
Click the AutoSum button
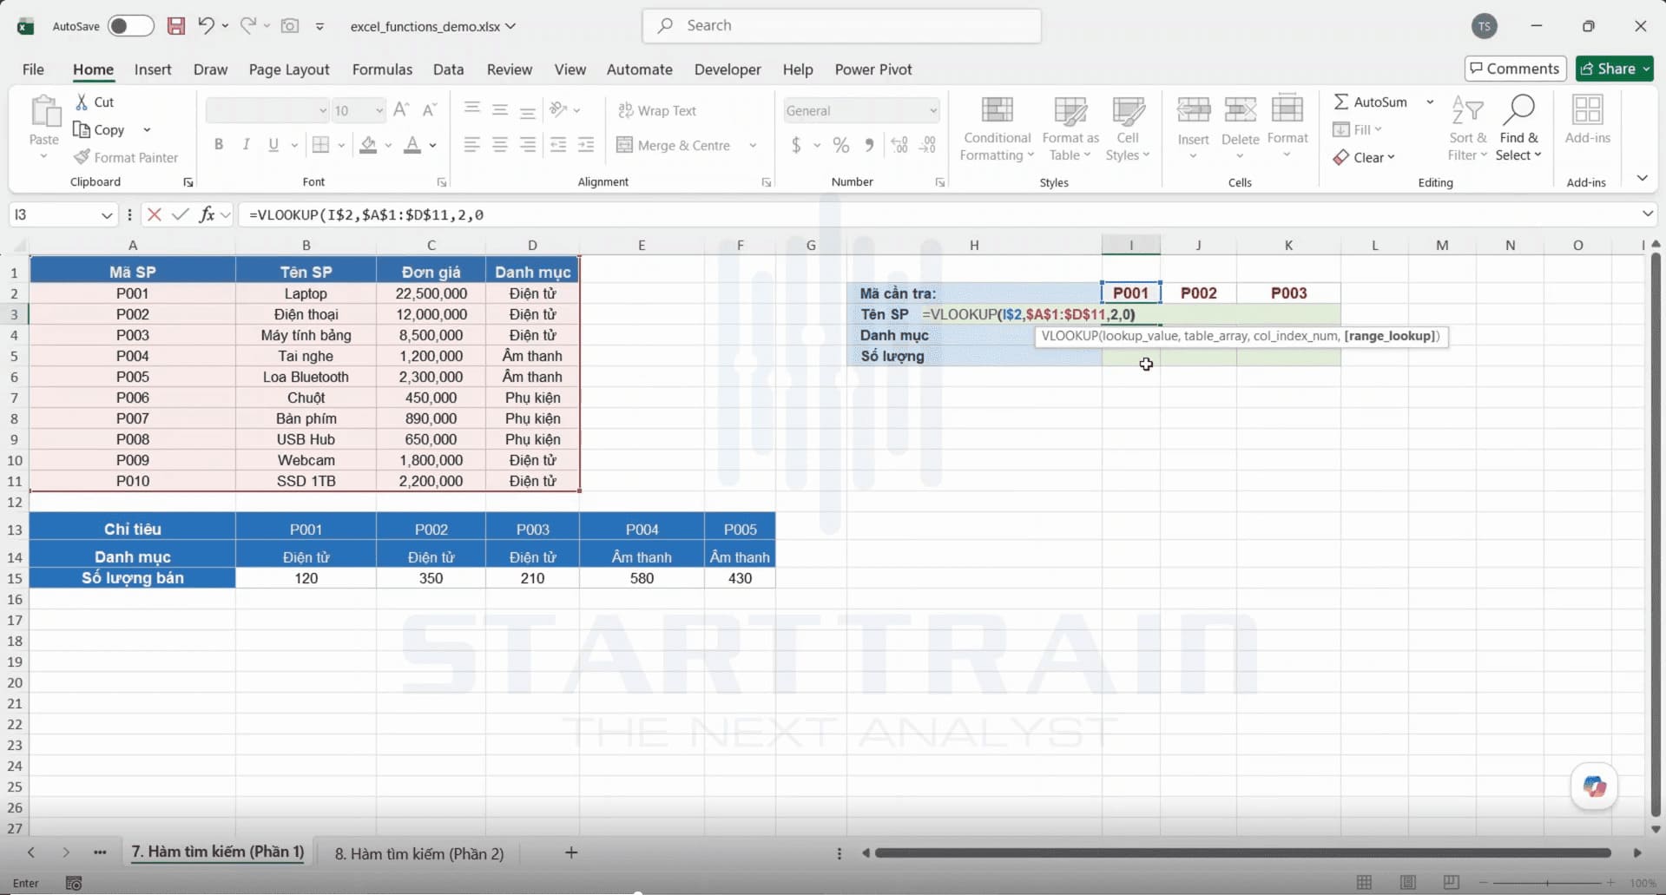tap(1371, 102)
